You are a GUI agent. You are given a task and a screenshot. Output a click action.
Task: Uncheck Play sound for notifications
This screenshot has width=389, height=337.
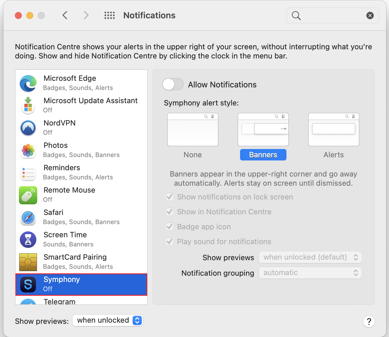tap(169, 241)
